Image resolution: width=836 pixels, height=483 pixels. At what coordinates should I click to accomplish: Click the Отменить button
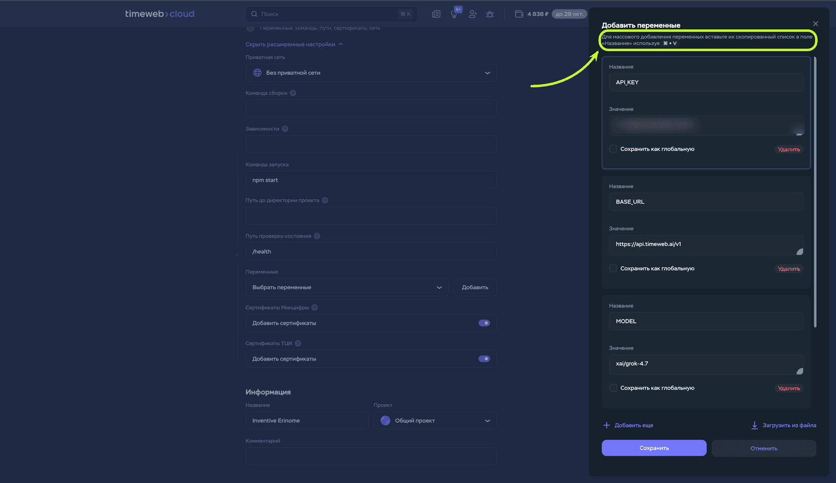[764, 449]
